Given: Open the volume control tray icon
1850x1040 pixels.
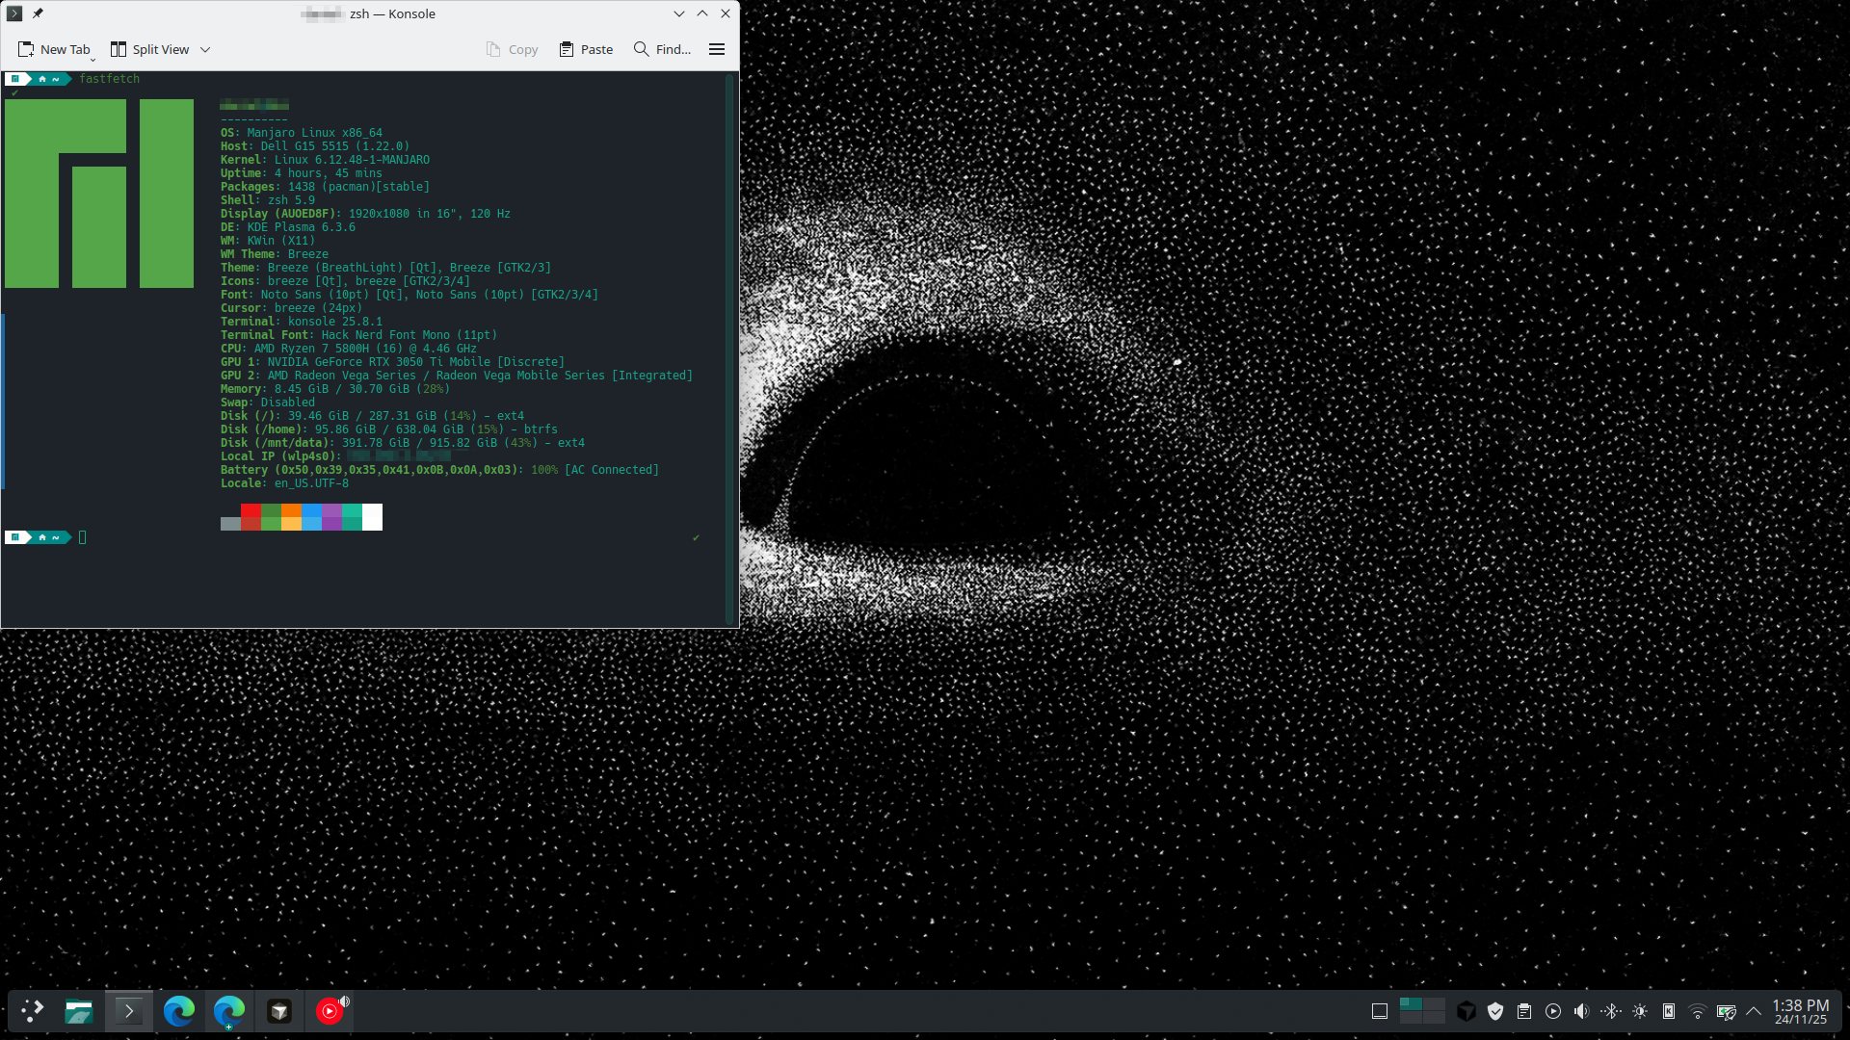Looking at the screenshot, I should tap(1581, 1011).
